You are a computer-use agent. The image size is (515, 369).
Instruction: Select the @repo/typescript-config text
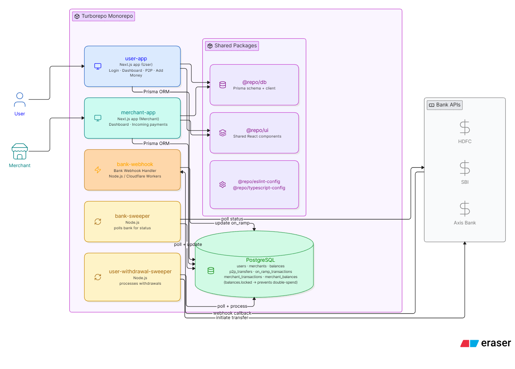259,188
